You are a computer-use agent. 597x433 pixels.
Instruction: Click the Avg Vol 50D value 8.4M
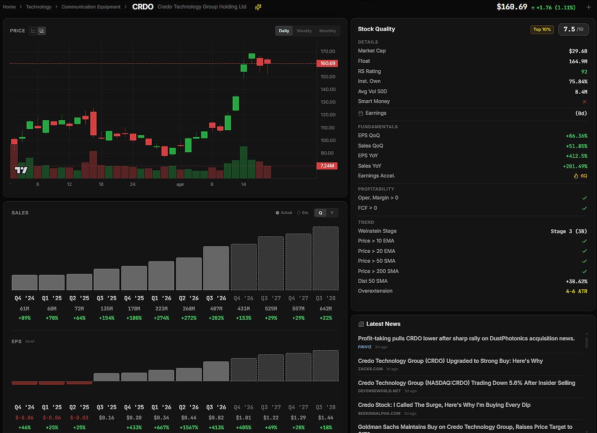coord(581,92)
